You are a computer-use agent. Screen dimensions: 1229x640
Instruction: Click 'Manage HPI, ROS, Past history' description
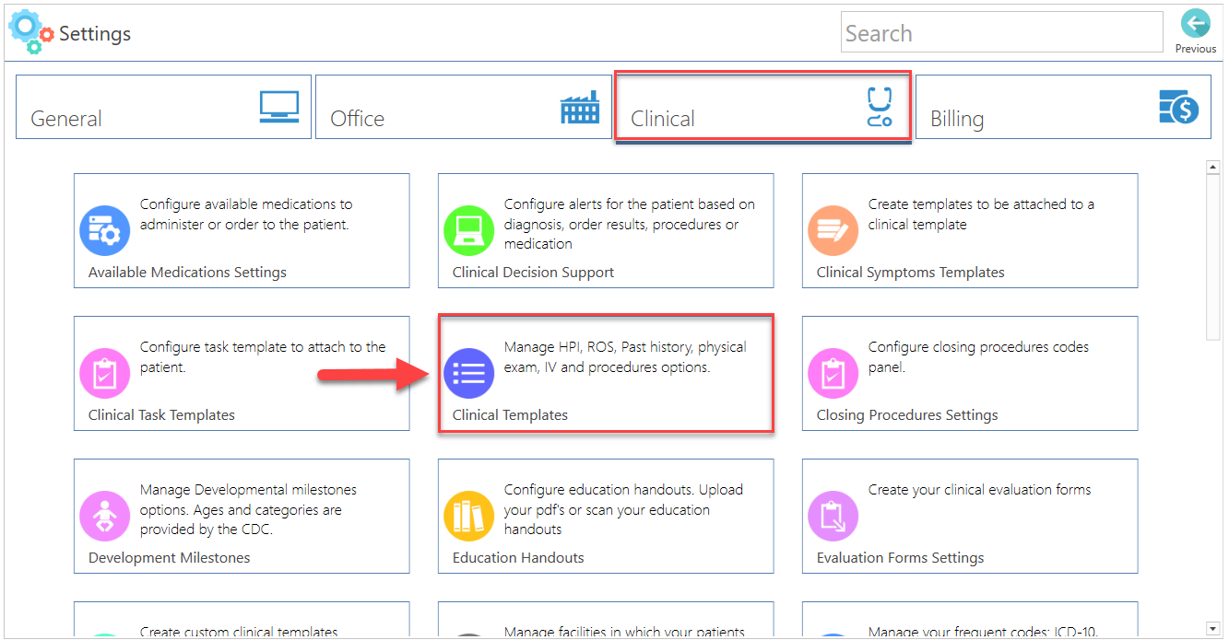pos(625,357)
